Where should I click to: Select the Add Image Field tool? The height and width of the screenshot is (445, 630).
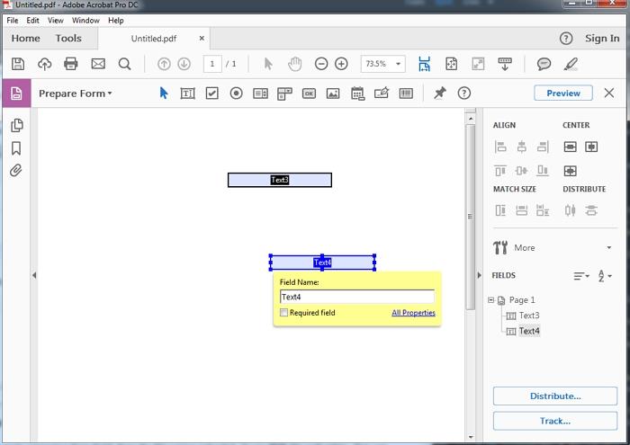(x=333, y=93)
